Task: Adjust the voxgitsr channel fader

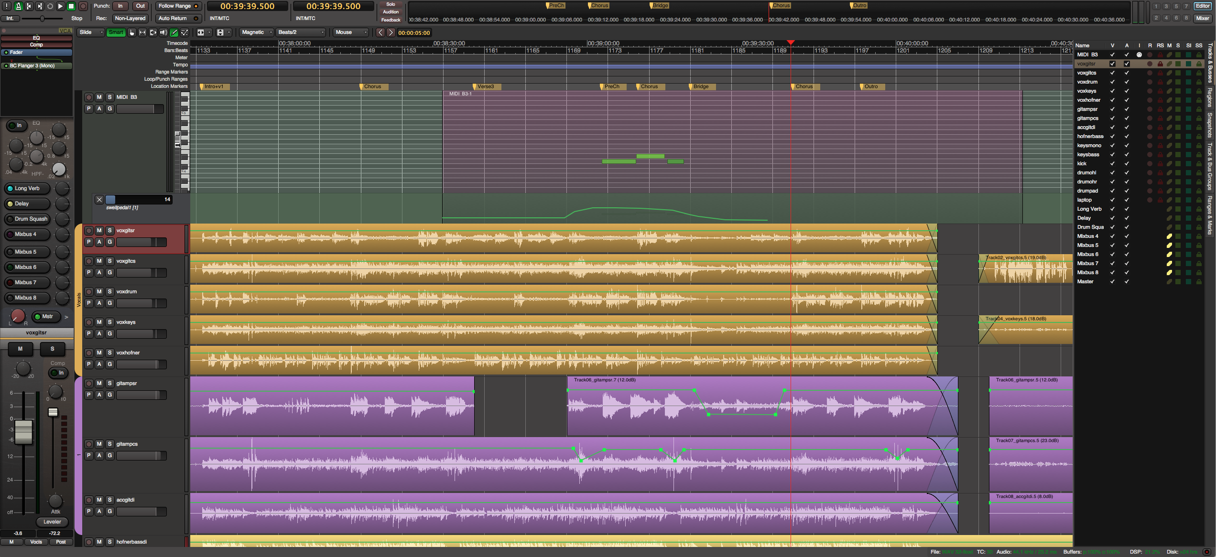Action: 23,432
